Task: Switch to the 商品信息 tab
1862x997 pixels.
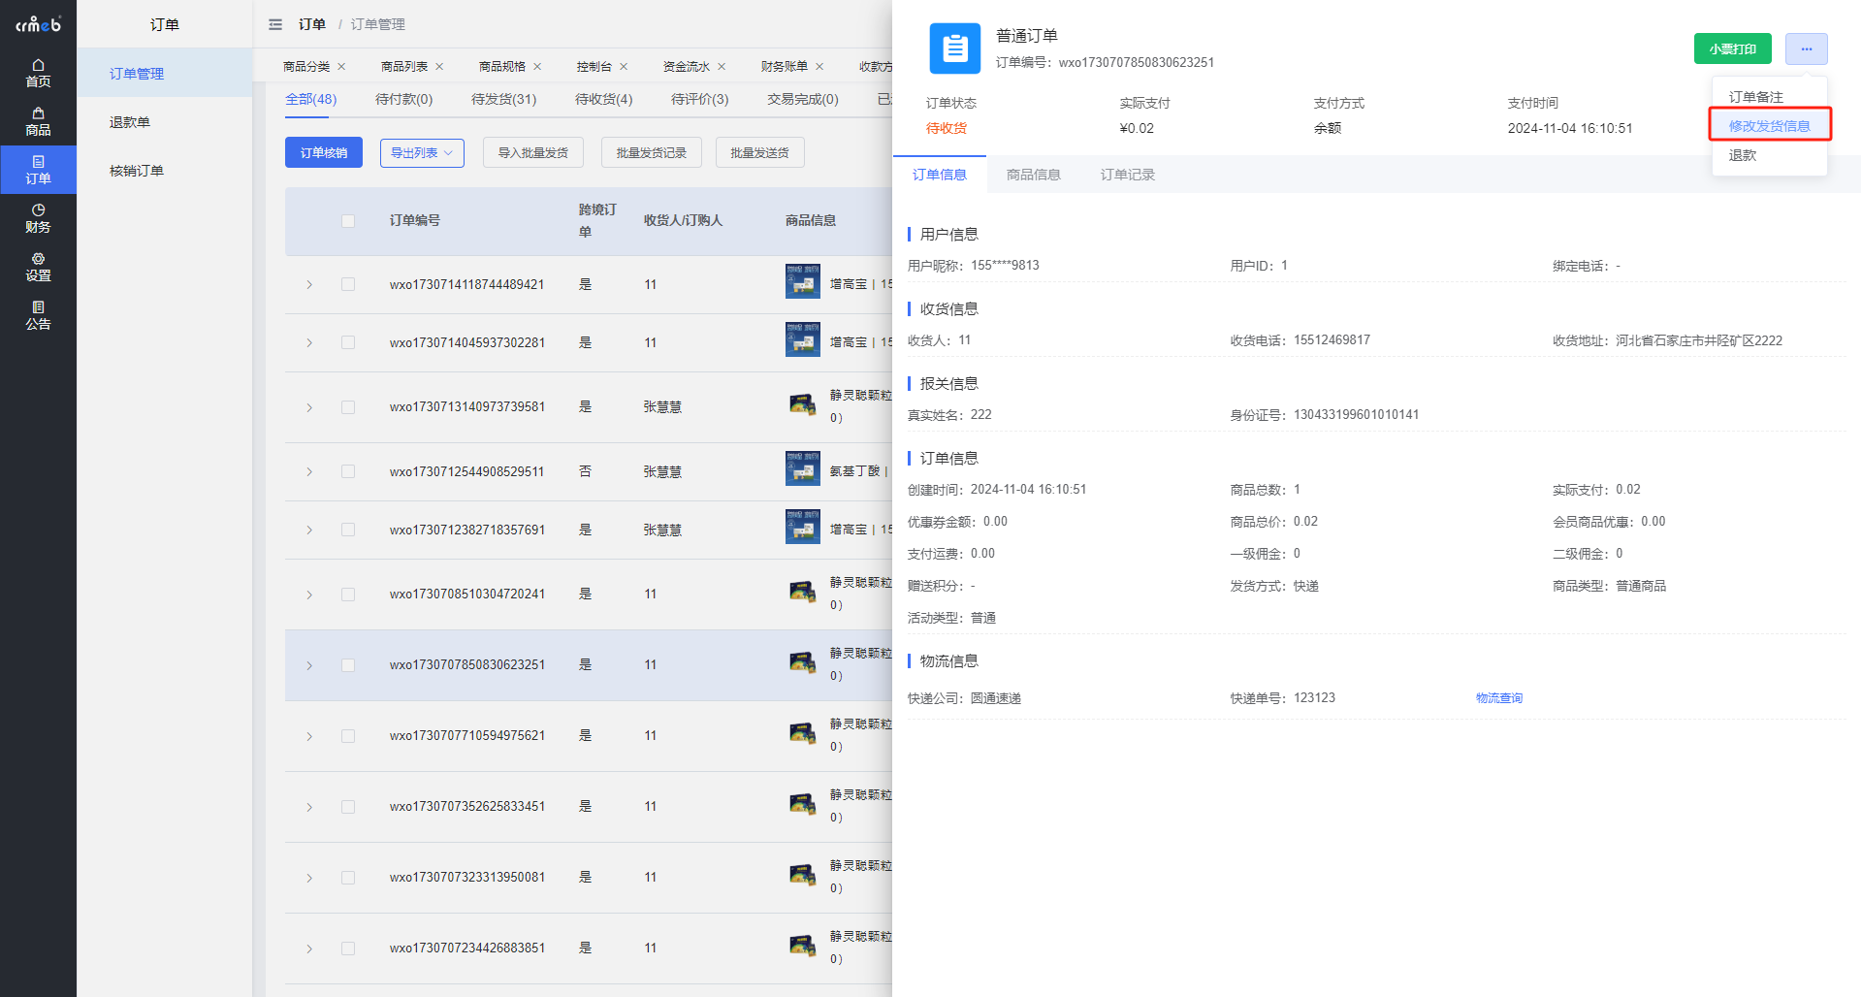Action: click(x=1033, y=175)
